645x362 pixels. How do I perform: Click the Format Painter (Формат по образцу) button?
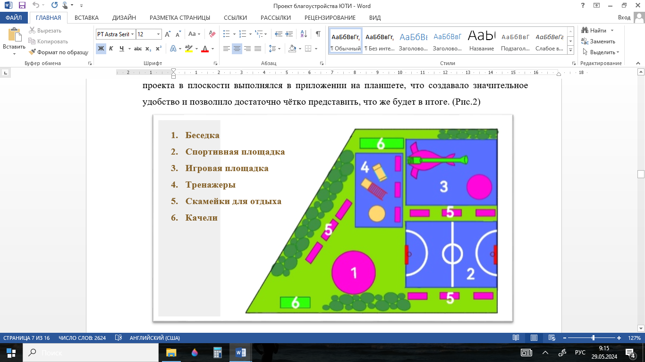coord(59,52)
